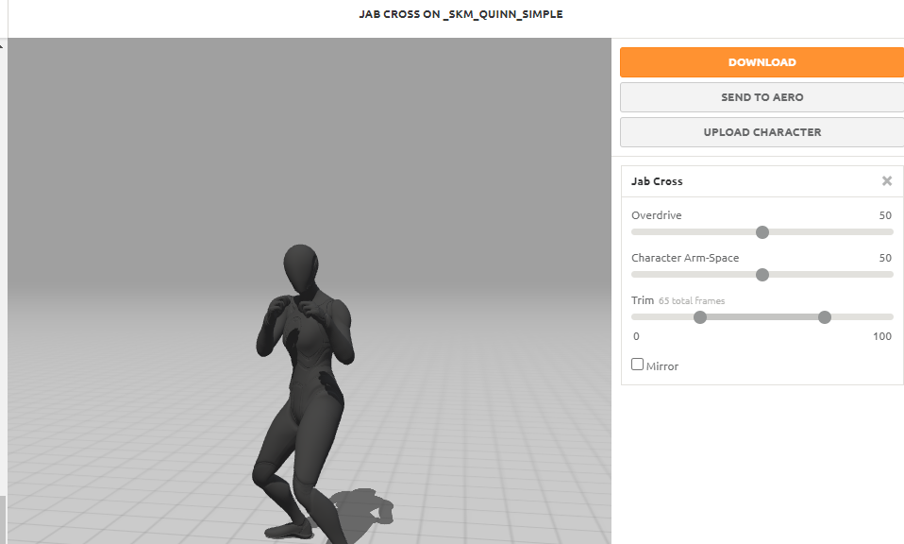Close the Jab Cross animation panel

pos(887,181)
